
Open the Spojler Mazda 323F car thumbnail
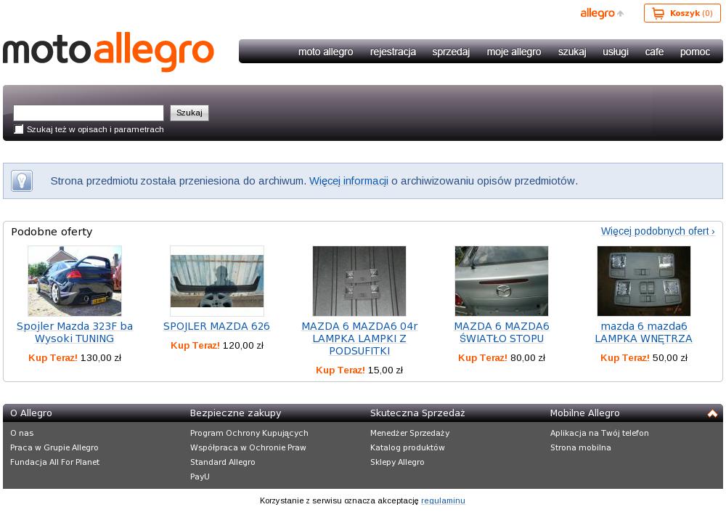(x=75, y=281)
